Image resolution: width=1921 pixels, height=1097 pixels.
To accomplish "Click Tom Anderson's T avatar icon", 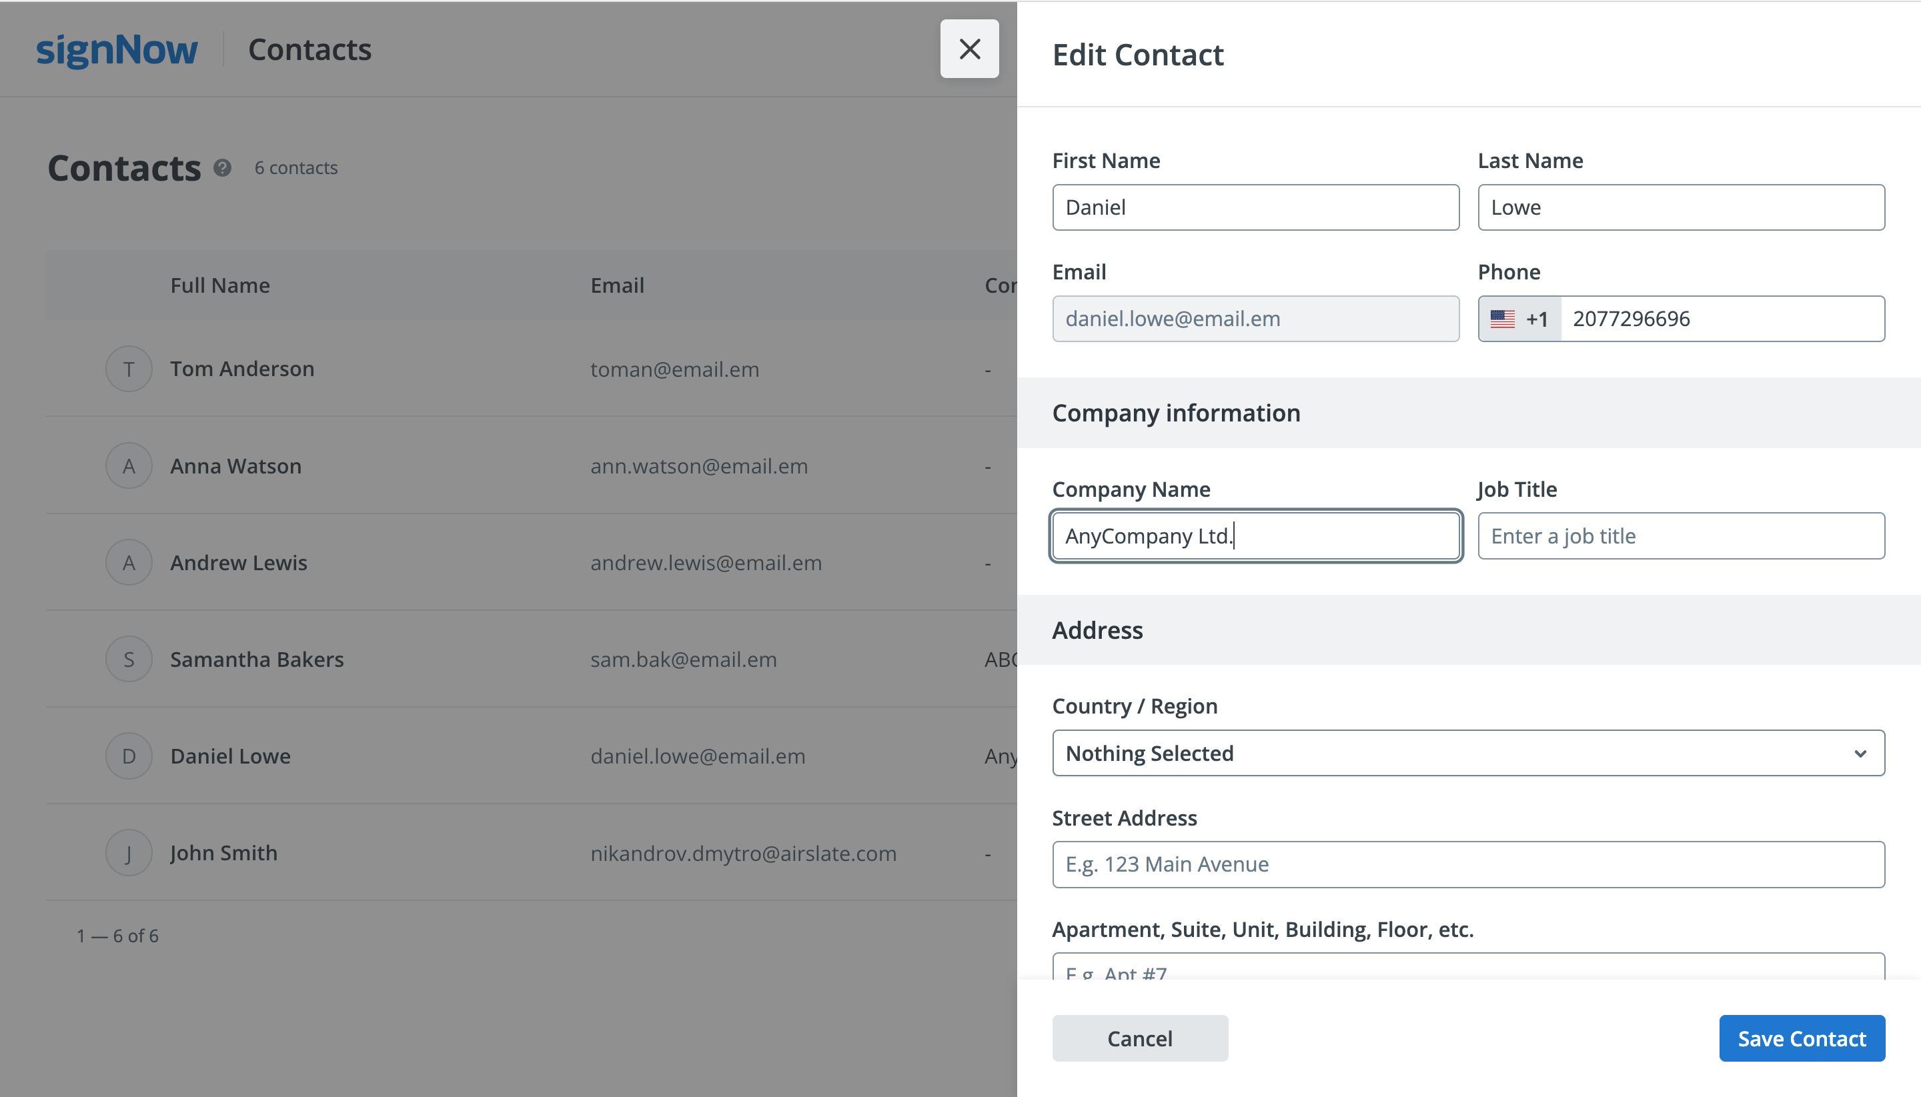I will pyautogui.click(x=129, y=369).
